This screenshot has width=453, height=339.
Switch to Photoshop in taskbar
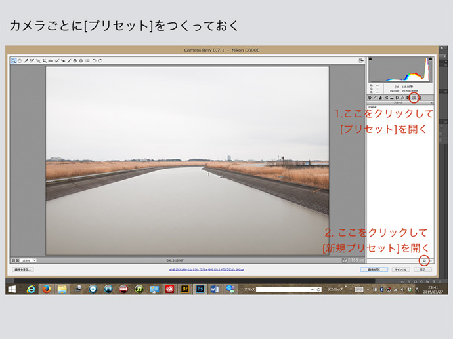pyautogui.click(x=200, y=289)
